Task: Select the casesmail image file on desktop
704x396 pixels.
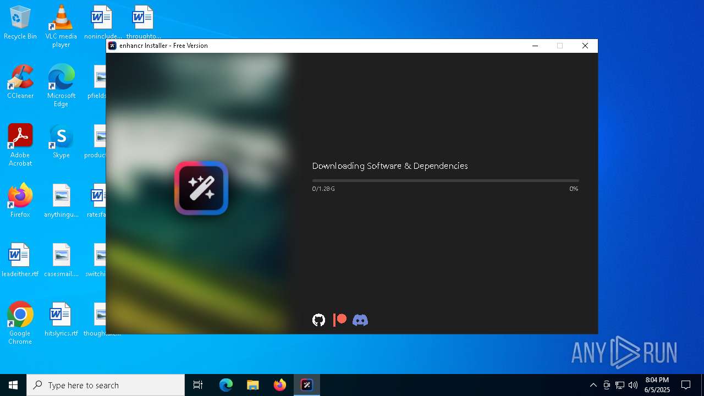Action: point(61,260)
